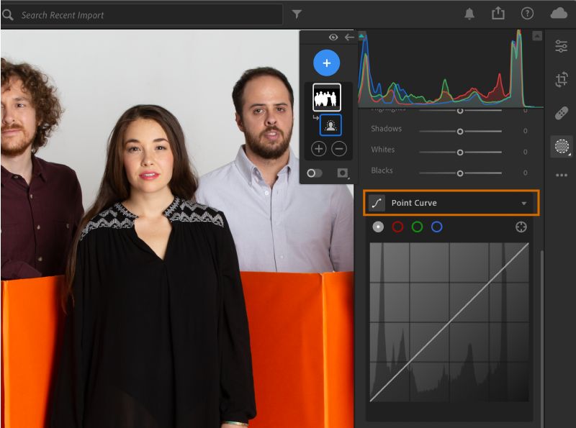This screenshot has width=576, height=428.
Task: Toggle histogram highlight clipping indicator
Action: pyautogui.click(x=537, y=36)
